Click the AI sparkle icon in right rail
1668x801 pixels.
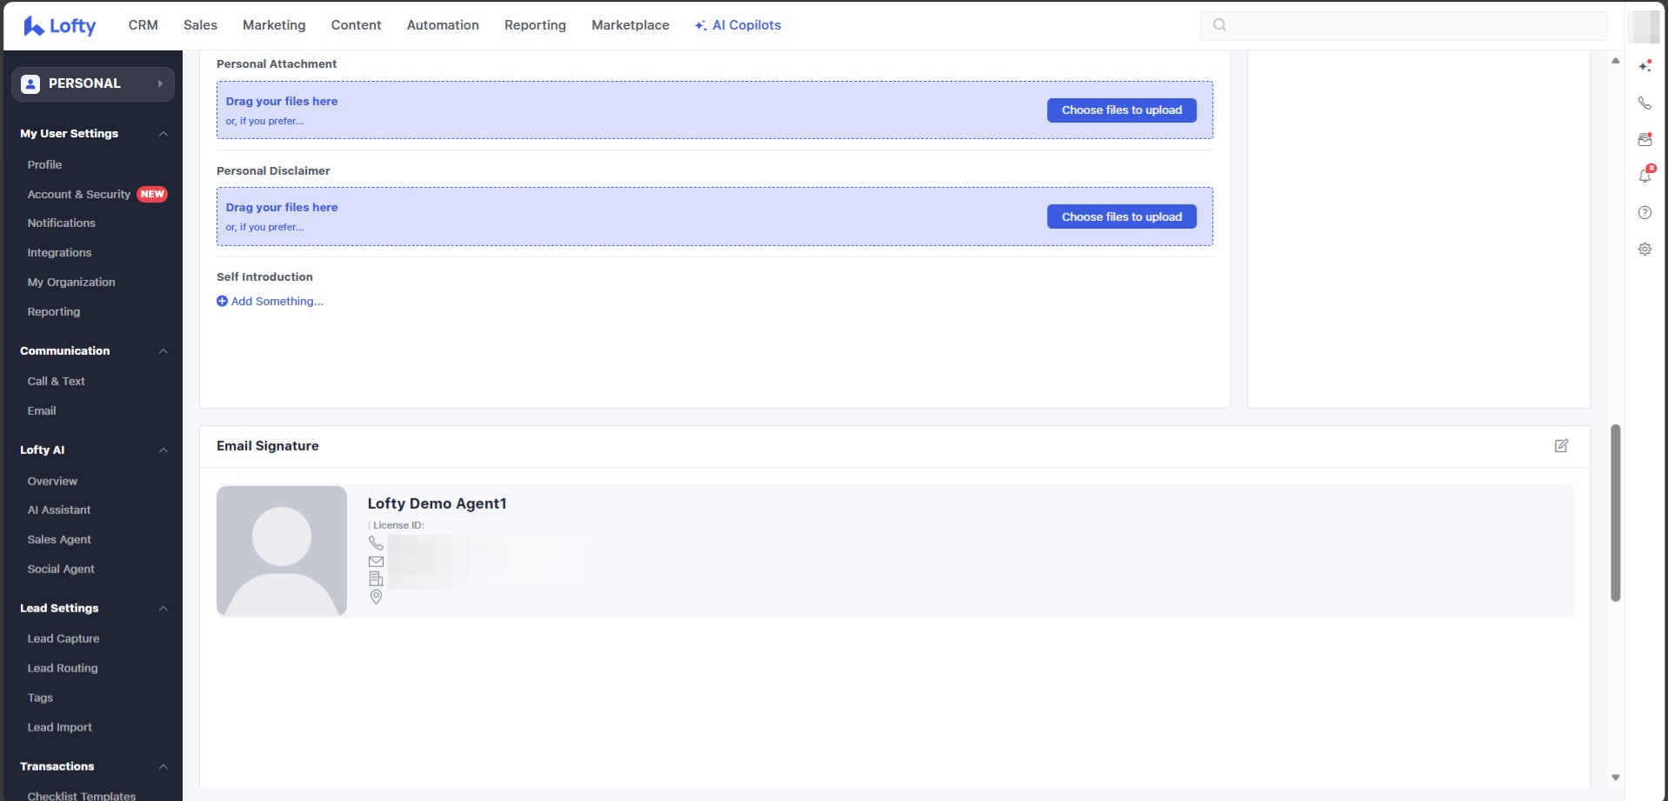coord(1645,66)
